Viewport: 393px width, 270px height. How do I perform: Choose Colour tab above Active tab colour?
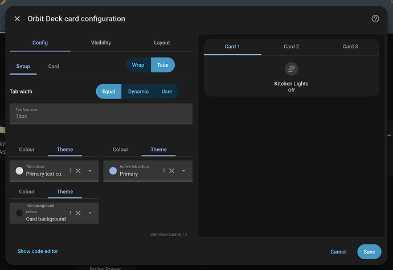pos(121,149)
